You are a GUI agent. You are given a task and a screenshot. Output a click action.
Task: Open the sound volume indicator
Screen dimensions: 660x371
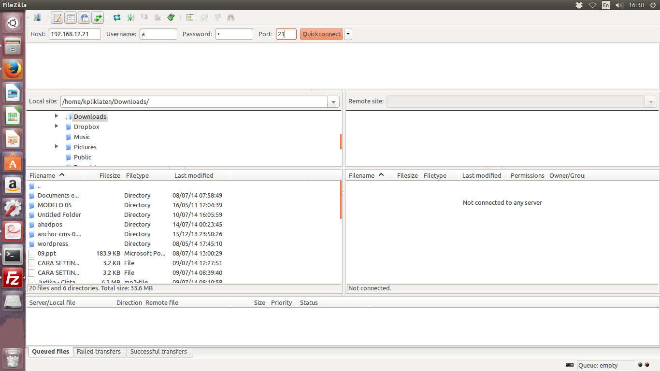tap(619, 5)
